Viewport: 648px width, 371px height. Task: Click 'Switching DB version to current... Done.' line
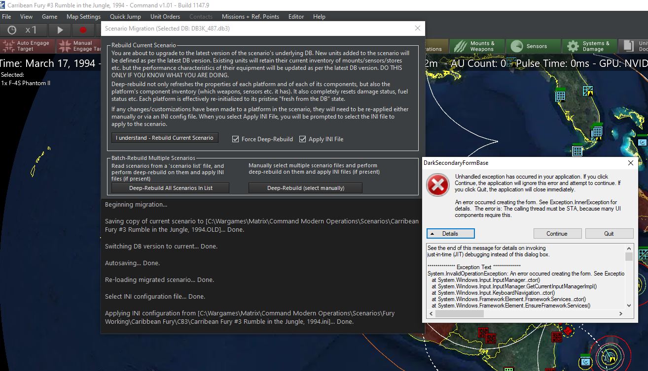(x=161, y=246)
